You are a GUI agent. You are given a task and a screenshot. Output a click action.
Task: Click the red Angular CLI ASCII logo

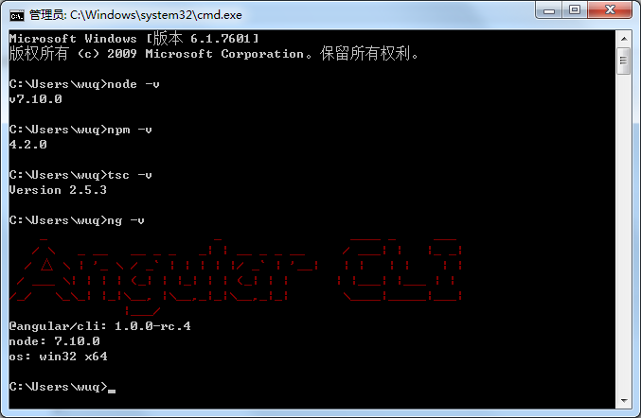coord(236,276)
